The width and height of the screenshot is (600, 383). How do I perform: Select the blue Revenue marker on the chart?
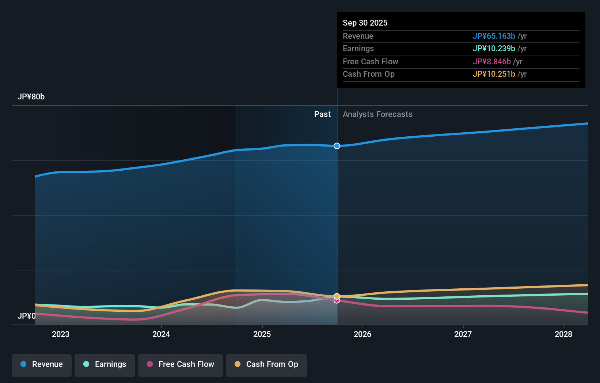(337, 146)
